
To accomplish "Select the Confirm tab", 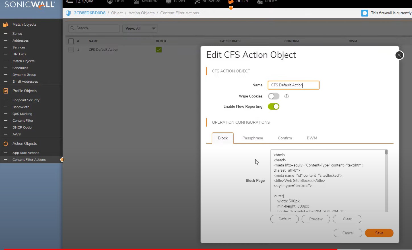I will (285, 138).
